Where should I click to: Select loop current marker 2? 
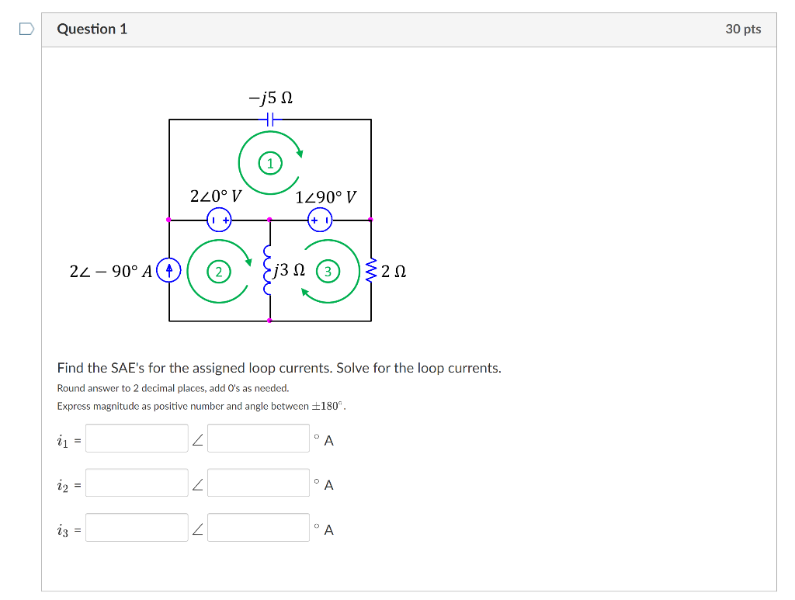(220, 272)
